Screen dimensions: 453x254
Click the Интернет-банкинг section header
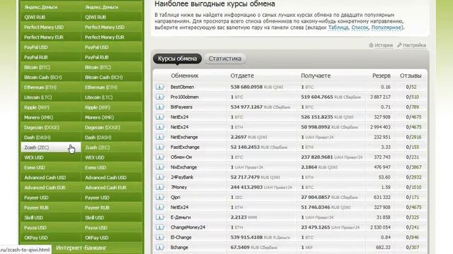click(81, 248)
